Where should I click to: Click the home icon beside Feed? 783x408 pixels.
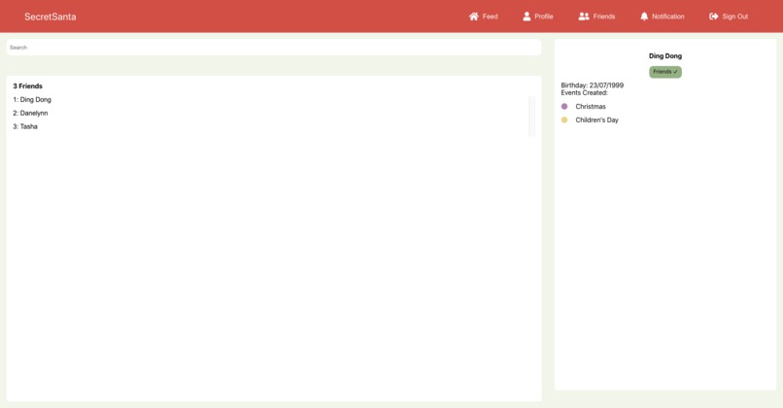click(x=473, y=17)
